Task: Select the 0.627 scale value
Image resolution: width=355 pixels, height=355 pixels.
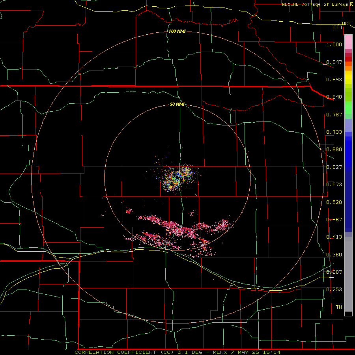Action: click(x=334, y=167)
